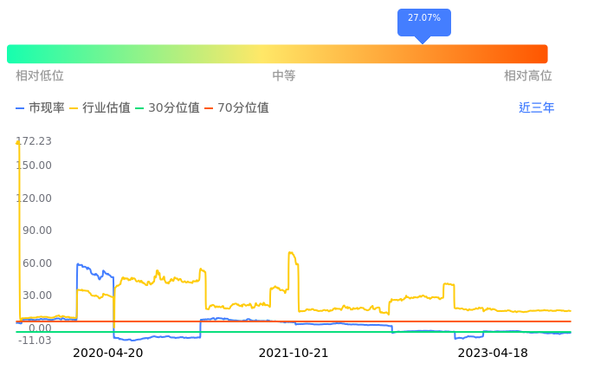Click the 172.23 maximum axis value
Image resolution: width=594 pixels, height=383 pixels.
34,141
